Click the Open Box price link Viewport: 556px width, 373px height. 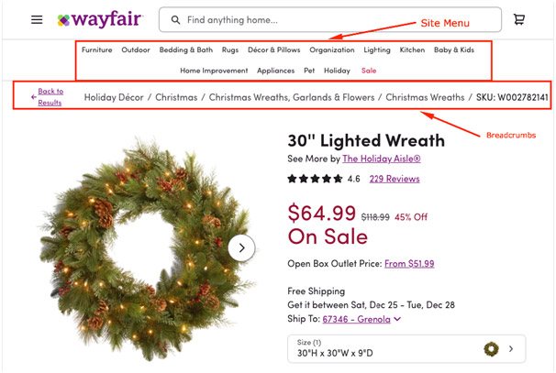(x=409, y=263)
